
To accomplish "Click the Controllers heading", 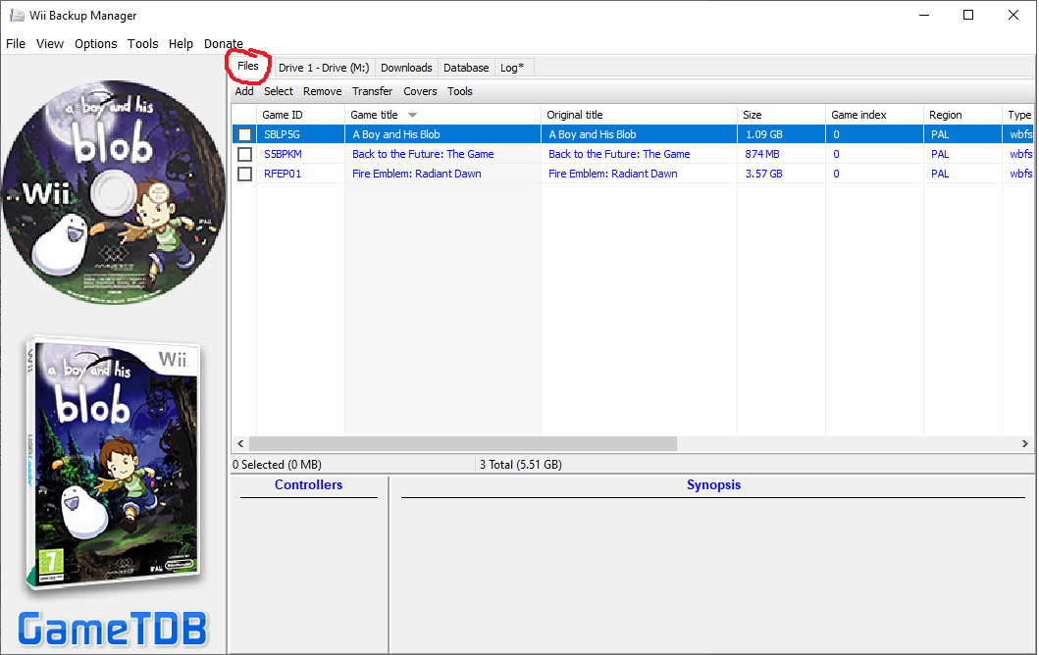I will tap(308, 484).
